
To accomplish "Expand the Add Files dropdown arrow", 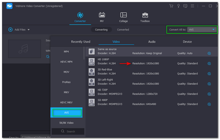I will point(29,30).
